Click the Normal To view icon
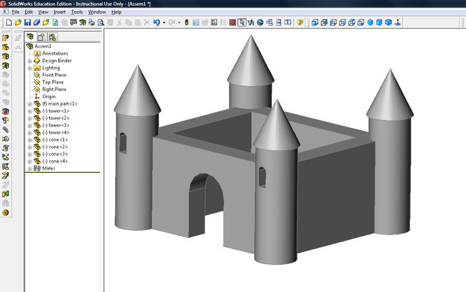This screenshot has height=292, width=466. click(x=397, y=22)
